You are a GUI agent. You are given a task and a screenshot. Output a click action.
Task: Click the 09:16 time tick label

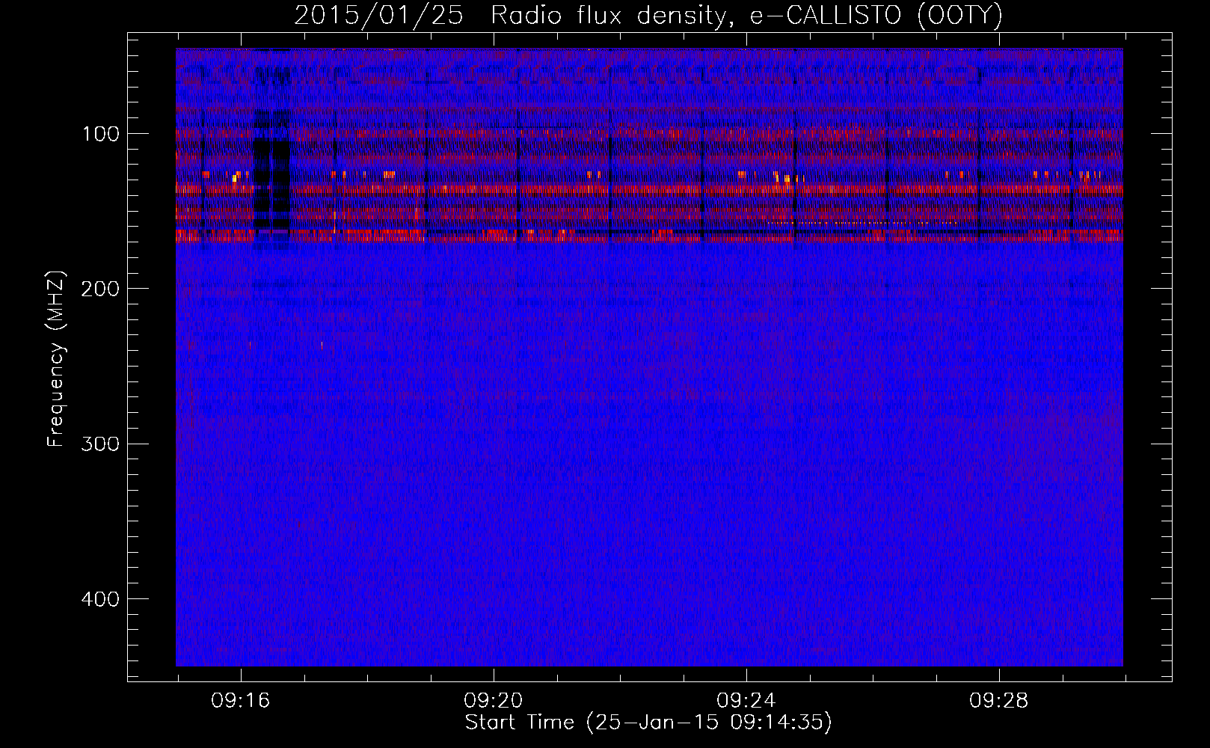click(x=240, y=701)
